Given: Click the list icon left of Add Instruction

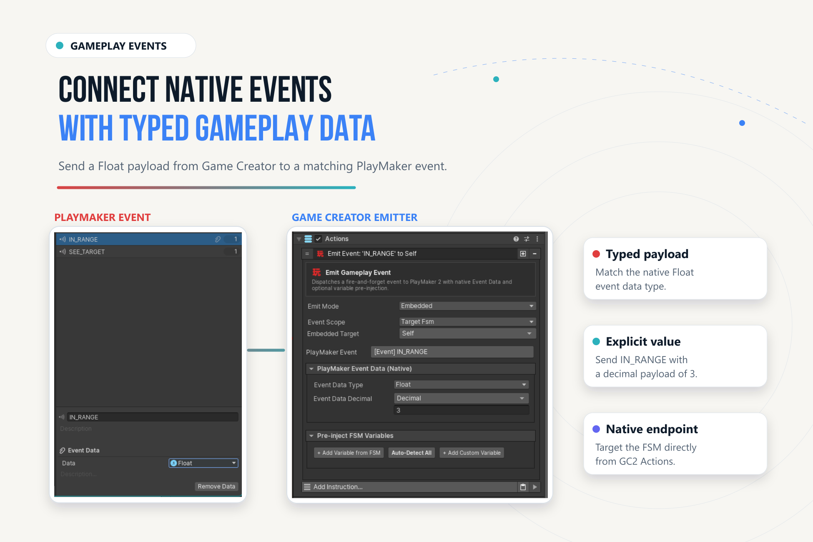Looking at the screenshot, I should [x=307, y=487].
